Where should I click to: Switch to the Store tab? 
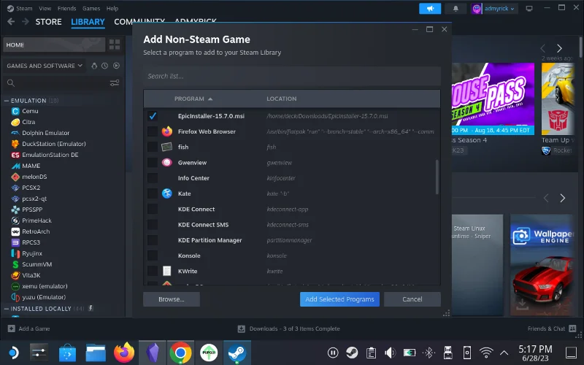click(48, 22)
